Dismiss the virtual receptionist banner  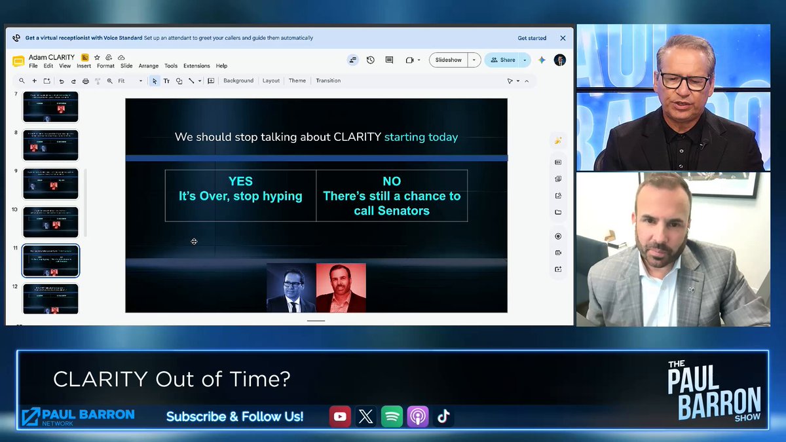(x=563, y=38)
